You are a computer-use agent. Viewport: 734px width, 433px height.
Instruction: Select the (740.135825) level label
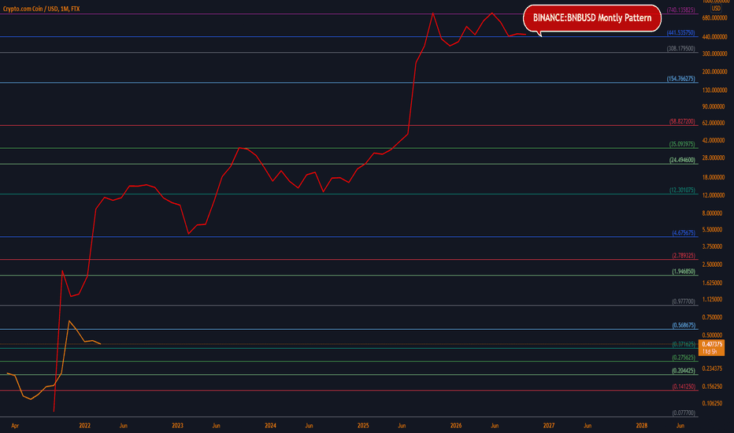coord(680,9)
